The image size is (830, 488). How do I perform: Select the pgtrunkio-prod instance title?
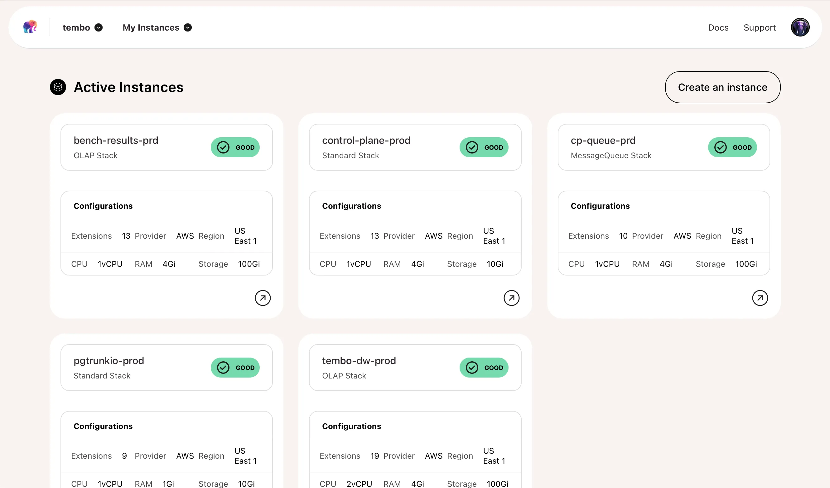(109, 360)
